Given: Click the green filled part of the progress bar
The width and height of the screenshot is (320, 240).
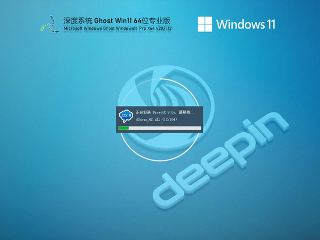Looking at the screenshot, I should pyautogui.click(x=124, y=128).
